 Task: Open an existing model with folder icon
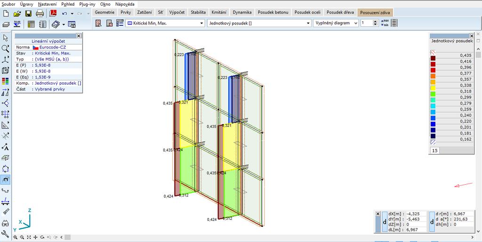(x=17, y=14)
